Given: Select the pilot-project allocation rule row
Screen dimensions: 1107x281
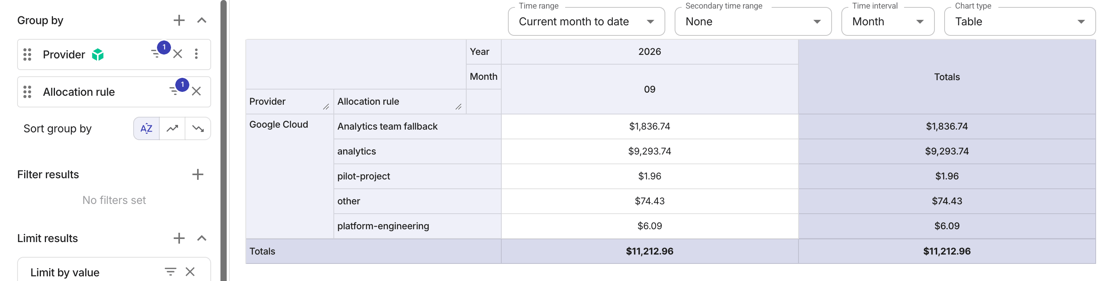Looking at the screenshot, I should [x=417, y=176].
